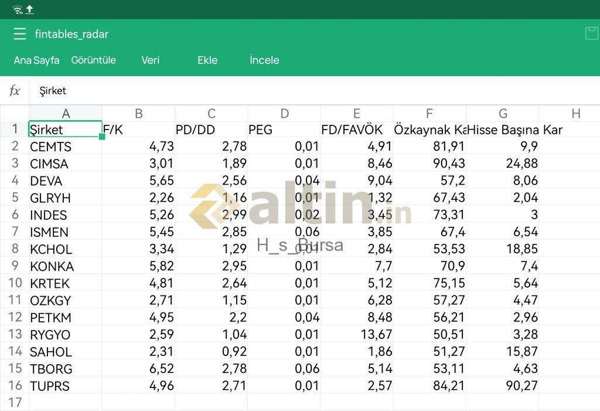Click GLRYH Özkaynak value 67,43

click(x=429, y=198)
